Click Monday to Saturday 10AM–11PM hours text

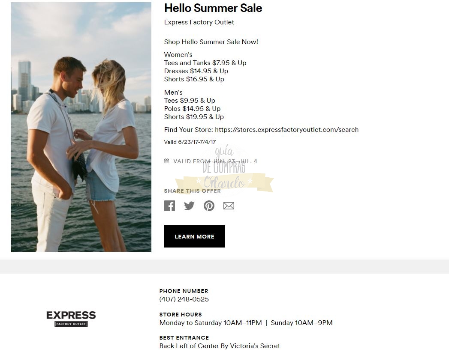(211, 323)
